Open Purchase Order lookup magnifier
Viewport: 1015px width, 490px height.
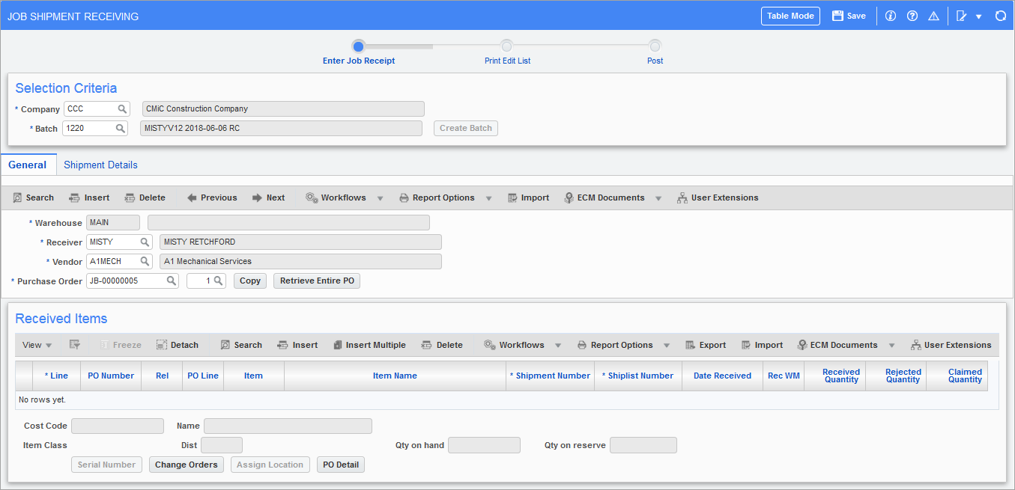pyautogui.click(x=171, y=281)
